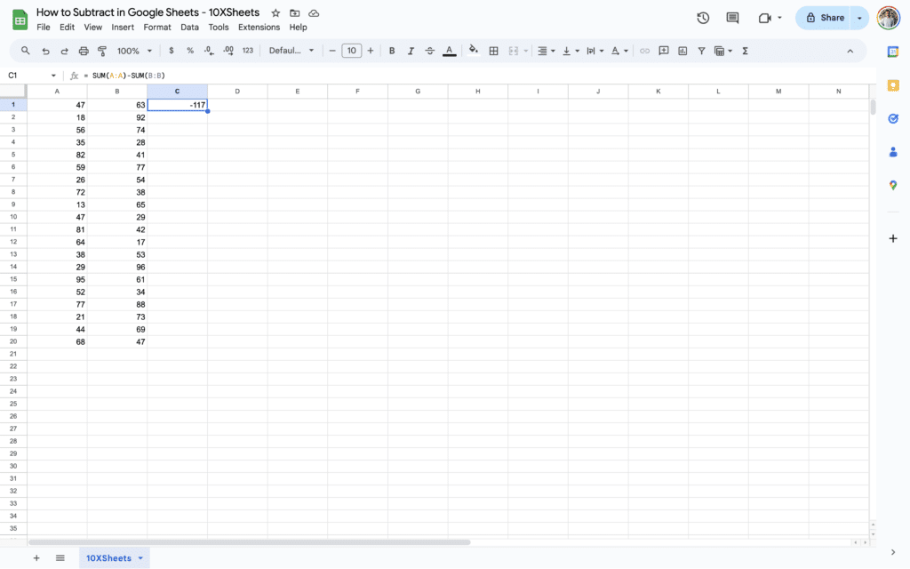Select the Paint format tool
The height and width of the screenshot is (569, 910).
pos(100,51)
